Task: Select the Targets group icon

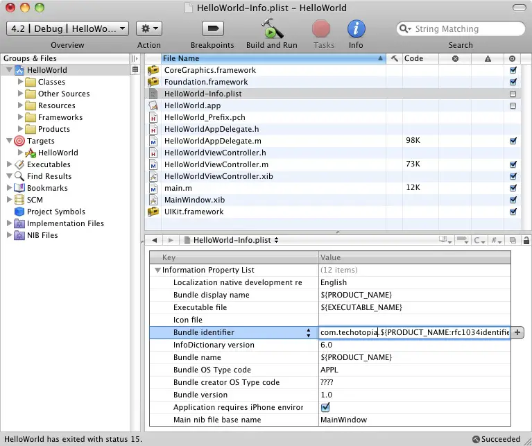Action: (19, 141)
